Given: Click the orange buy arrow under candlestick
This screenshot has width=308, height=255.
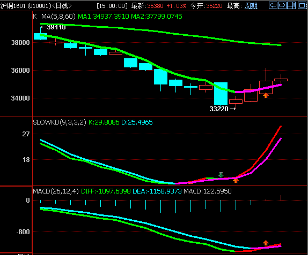Looking at the screenshot, I should (x=266, y=95).
